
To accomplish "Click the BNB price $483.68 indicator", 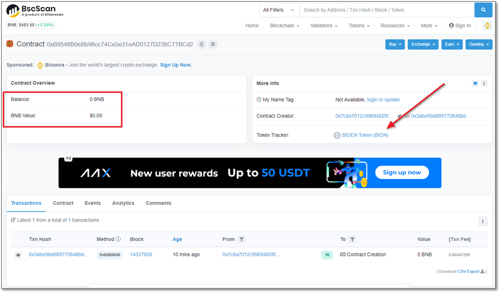I will pos(31,25).
